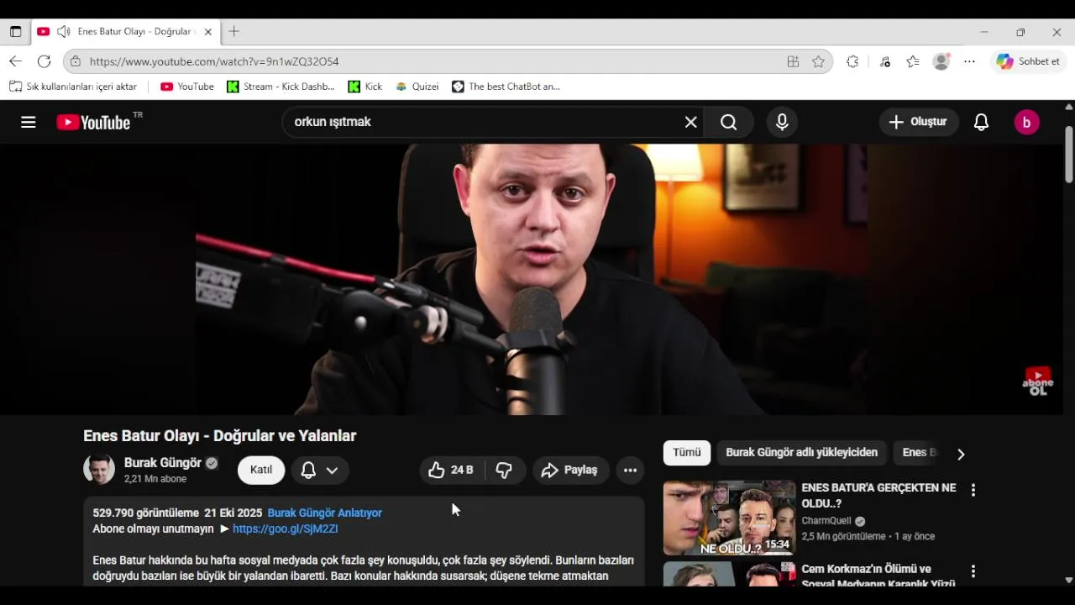1075x605 pixels.
Task: Open Cem Korkmaz video thumbnail
Action: tap(729, 574)
